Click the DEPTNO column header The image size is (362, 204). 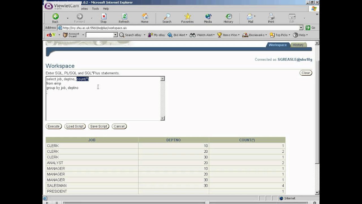coord(174,140)
